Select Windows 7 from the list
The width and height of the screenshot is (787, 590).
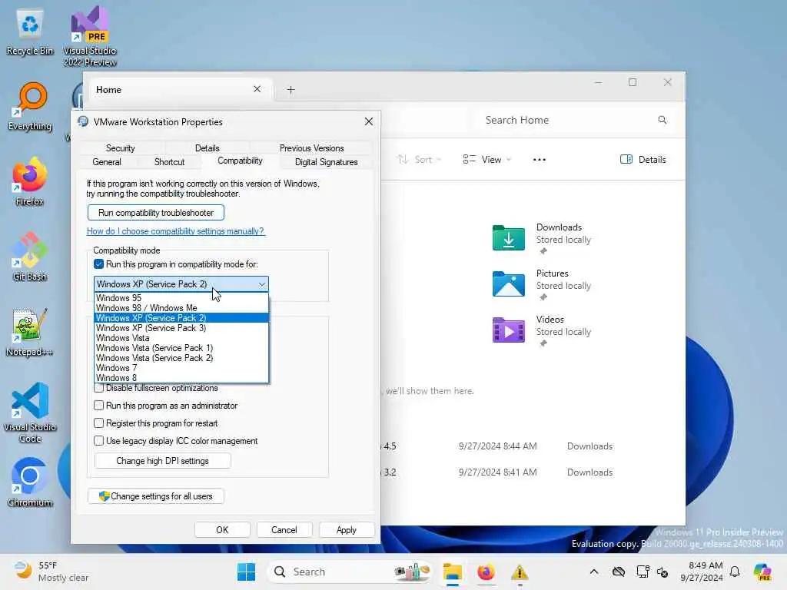click(181, 368)
